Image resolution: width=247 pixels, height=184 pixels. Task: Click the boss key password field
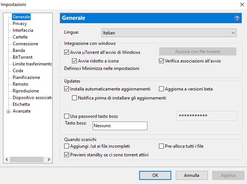[x=206, y=116]
